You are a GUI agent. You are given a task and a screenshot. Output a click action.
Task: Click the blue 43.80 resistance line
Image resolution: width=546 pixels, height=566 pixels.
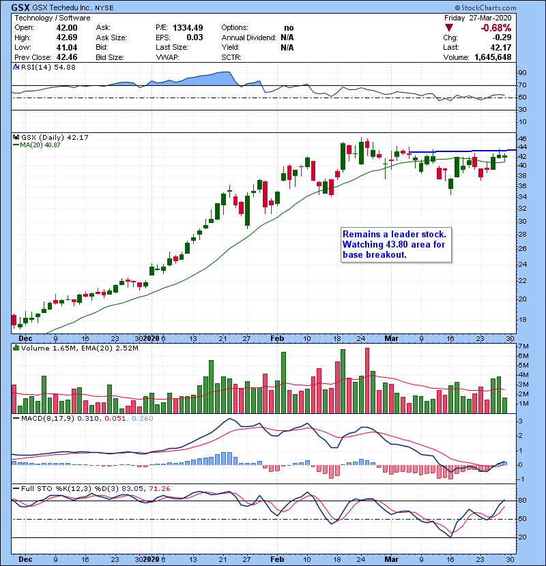coord(463,151)
